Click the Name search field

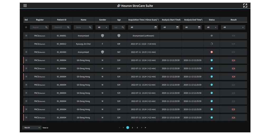[81, 27]
